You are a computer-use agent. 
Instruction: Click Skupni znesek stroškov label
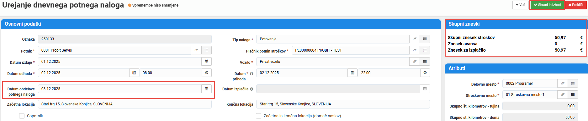pyautogui.click(x=471, y=38)
